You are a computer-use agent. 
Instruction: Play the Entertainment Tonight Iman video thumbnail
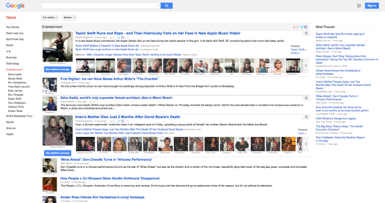pos(85,144)
